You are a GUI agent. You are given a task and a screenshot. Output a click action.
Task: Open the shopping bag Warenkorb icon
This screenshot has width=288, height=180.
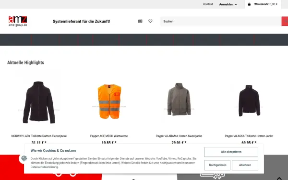[x=249, y=4]
